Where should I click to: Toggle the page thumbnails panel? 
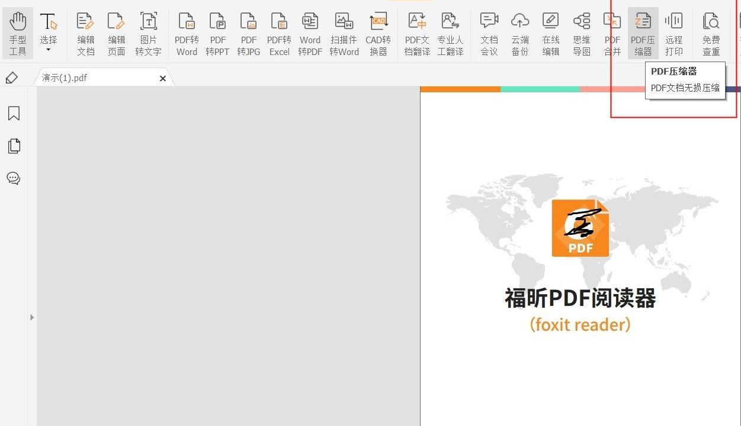coord(13,146)
